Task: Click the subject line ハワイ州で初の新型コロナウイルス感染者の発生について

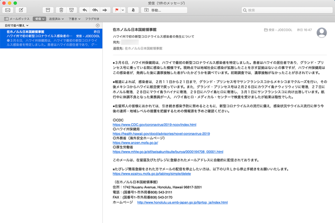Action: (x=154, y=36)
